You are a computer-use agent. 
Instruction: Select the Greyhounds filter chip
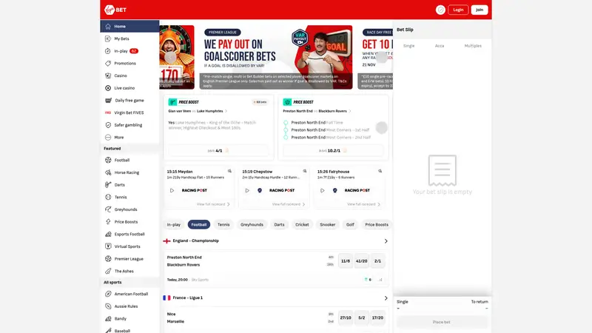coord(252,225)
